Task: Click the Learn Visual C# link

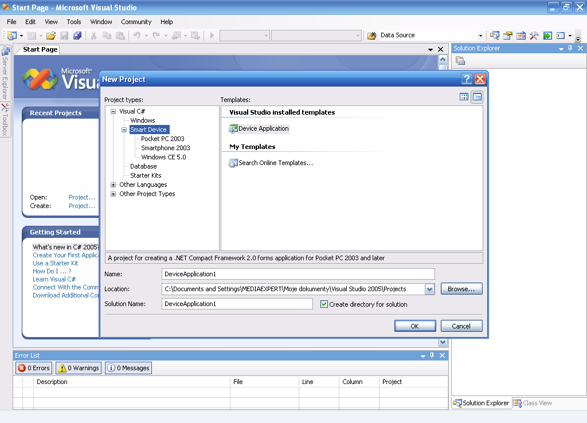Action: tap(54, 279)
